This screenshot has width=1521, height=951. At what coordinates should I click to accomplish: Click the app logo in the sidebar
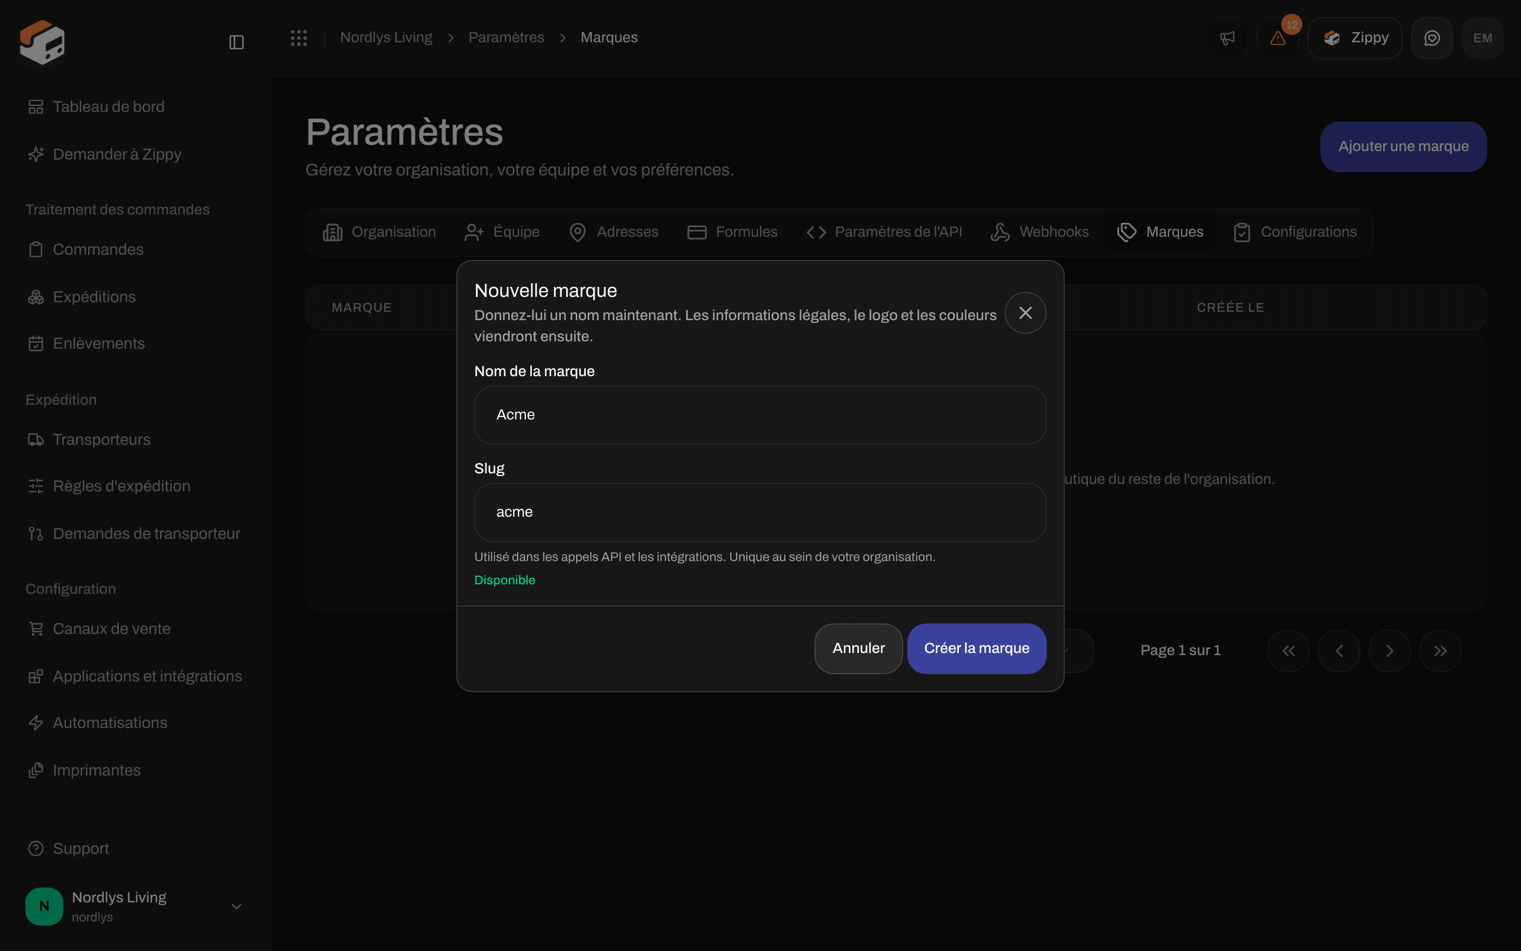(42, 42)
